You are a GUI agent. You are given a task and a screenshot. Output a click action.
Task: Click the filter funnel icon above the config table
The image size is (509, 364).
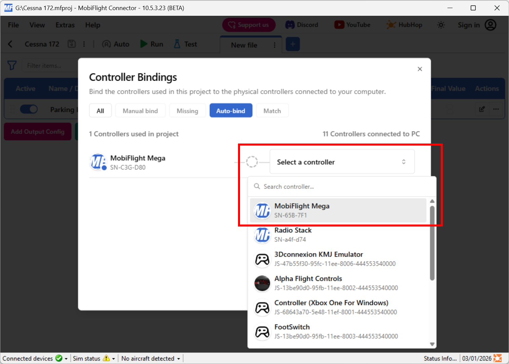[x=12, y=65]
